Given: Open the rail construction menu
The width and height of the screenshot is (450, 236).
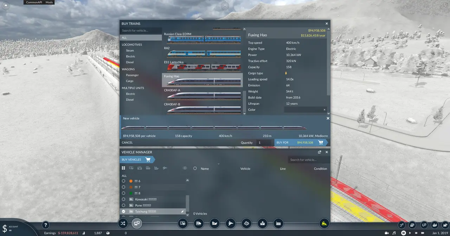Looking at the screenshot, I should [x=199, y=223].
